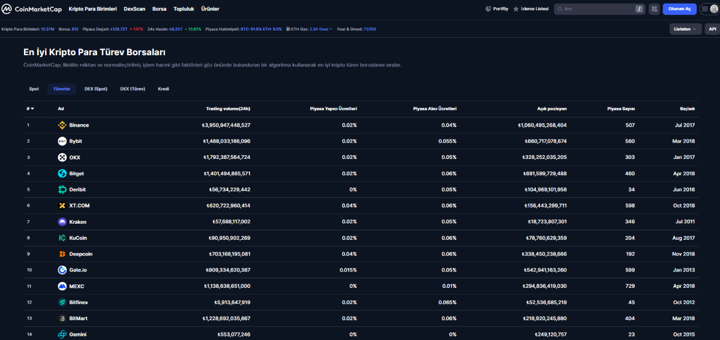This screenshot has height=340, width=720.
Task: Click the Deribit logo icon
Action: point(62,189)
